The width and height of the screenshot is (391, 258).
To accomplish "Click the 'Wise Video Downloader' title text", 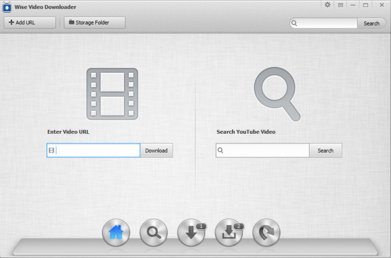I will click(x=45, y=7).
